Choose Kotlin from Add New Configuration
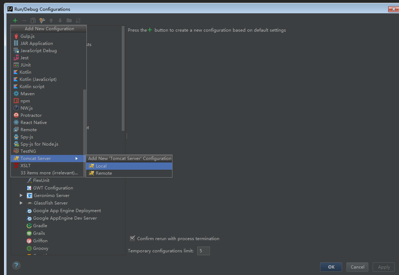 point(47,72)
